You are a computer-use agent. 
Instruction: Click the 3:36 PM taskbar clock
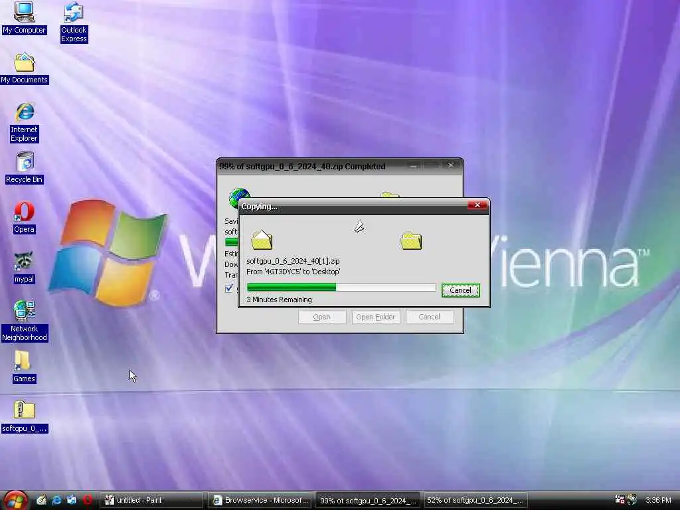658,500
